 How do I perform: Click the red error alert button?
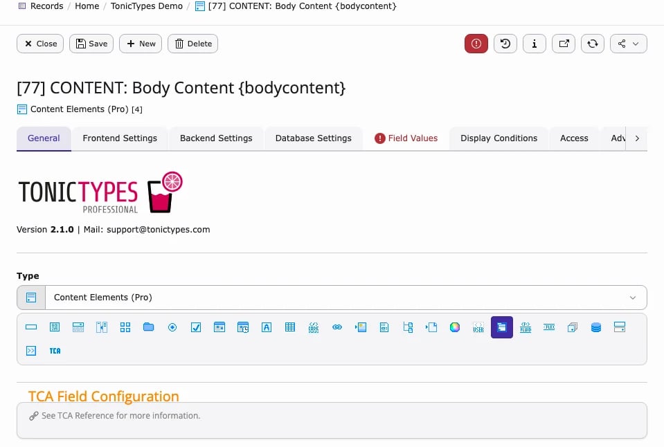coord(476,44)
